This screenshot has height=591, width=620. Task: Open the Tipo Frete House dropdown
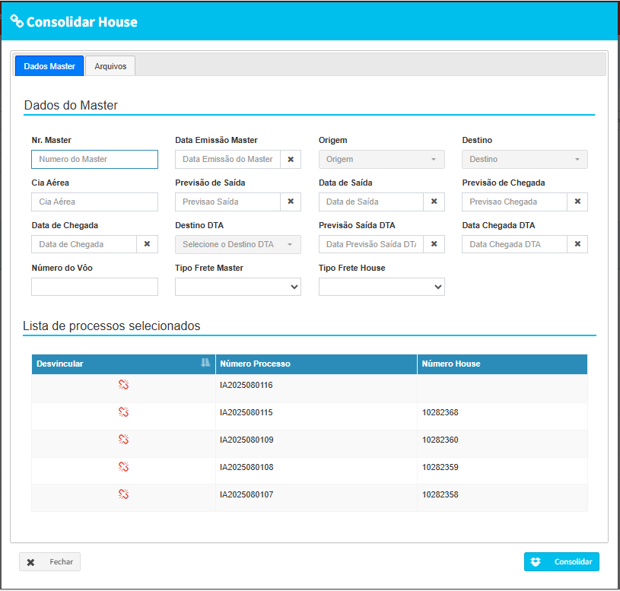[x=382, y=287]
